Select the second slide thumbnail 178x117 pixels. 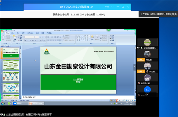tap(11, 65)
